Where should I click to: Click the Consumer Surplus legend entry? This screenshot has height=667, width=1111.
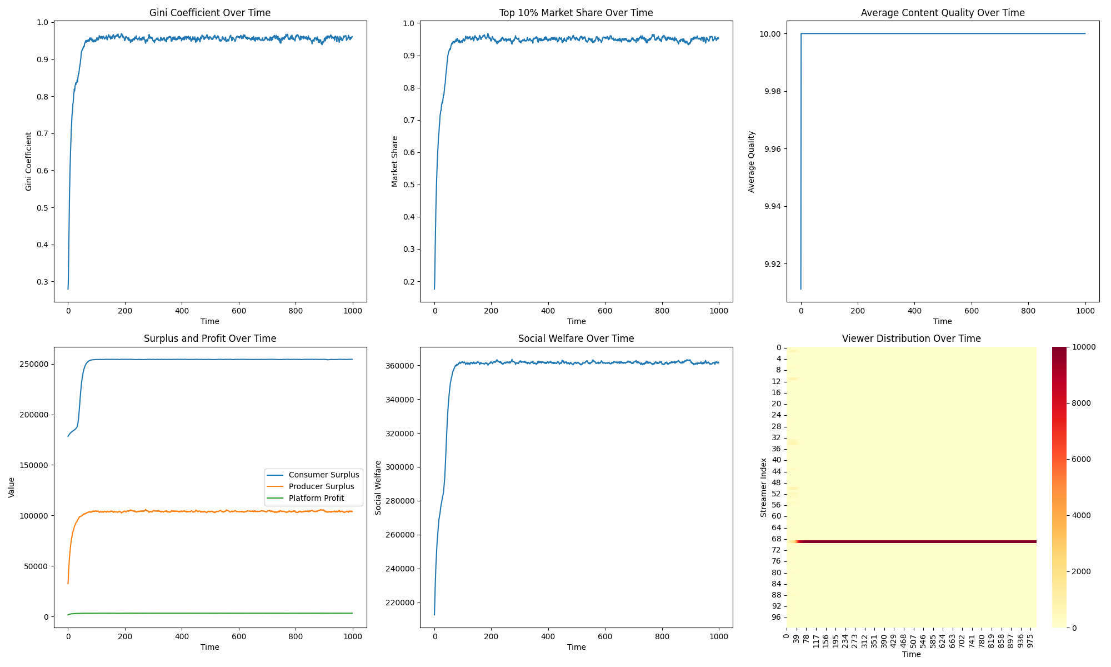pos(324,475)
